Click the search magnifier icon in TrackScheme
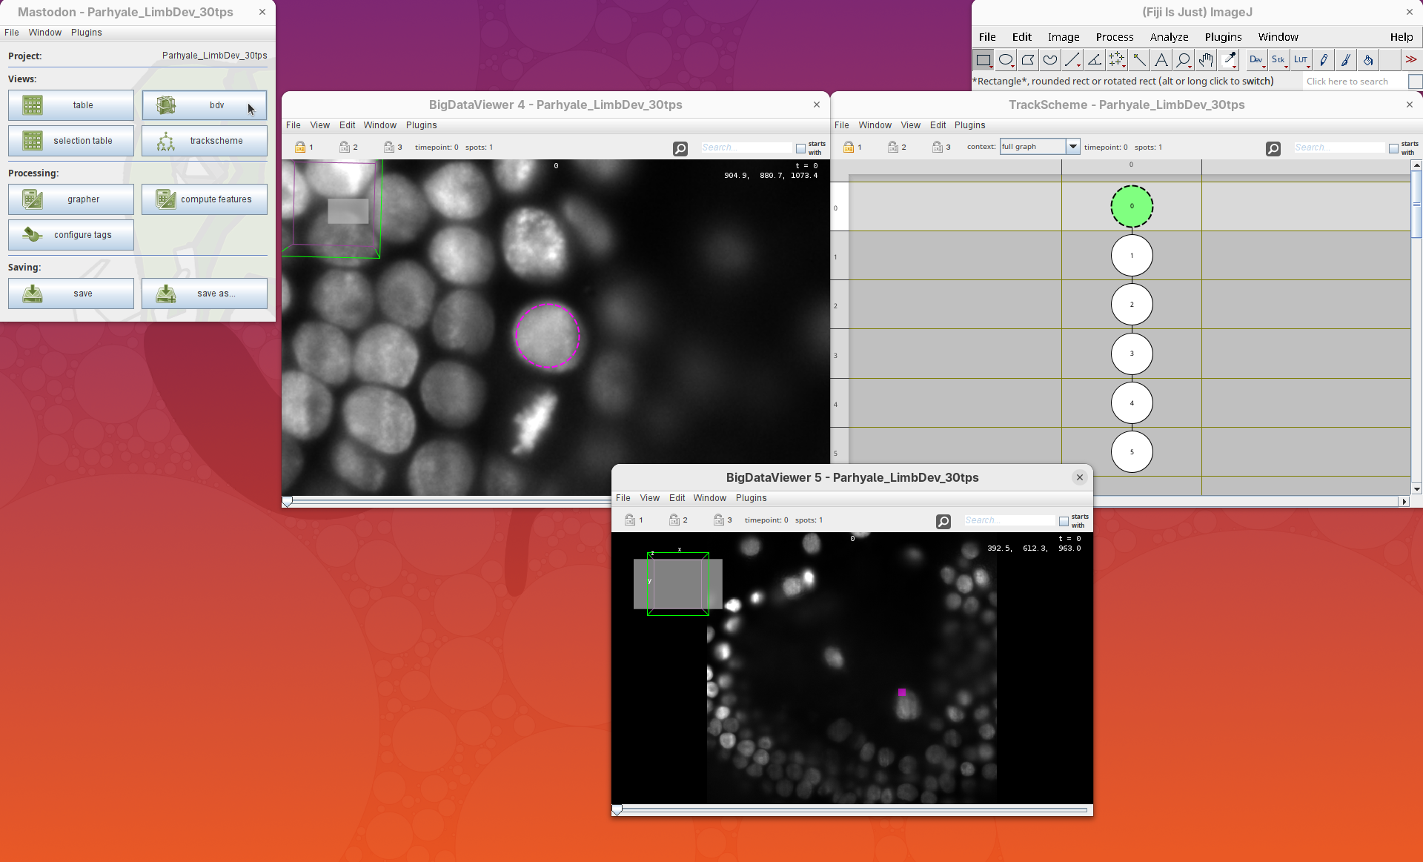This screenshot has width=1423, height=862. tap(1273, 149)
